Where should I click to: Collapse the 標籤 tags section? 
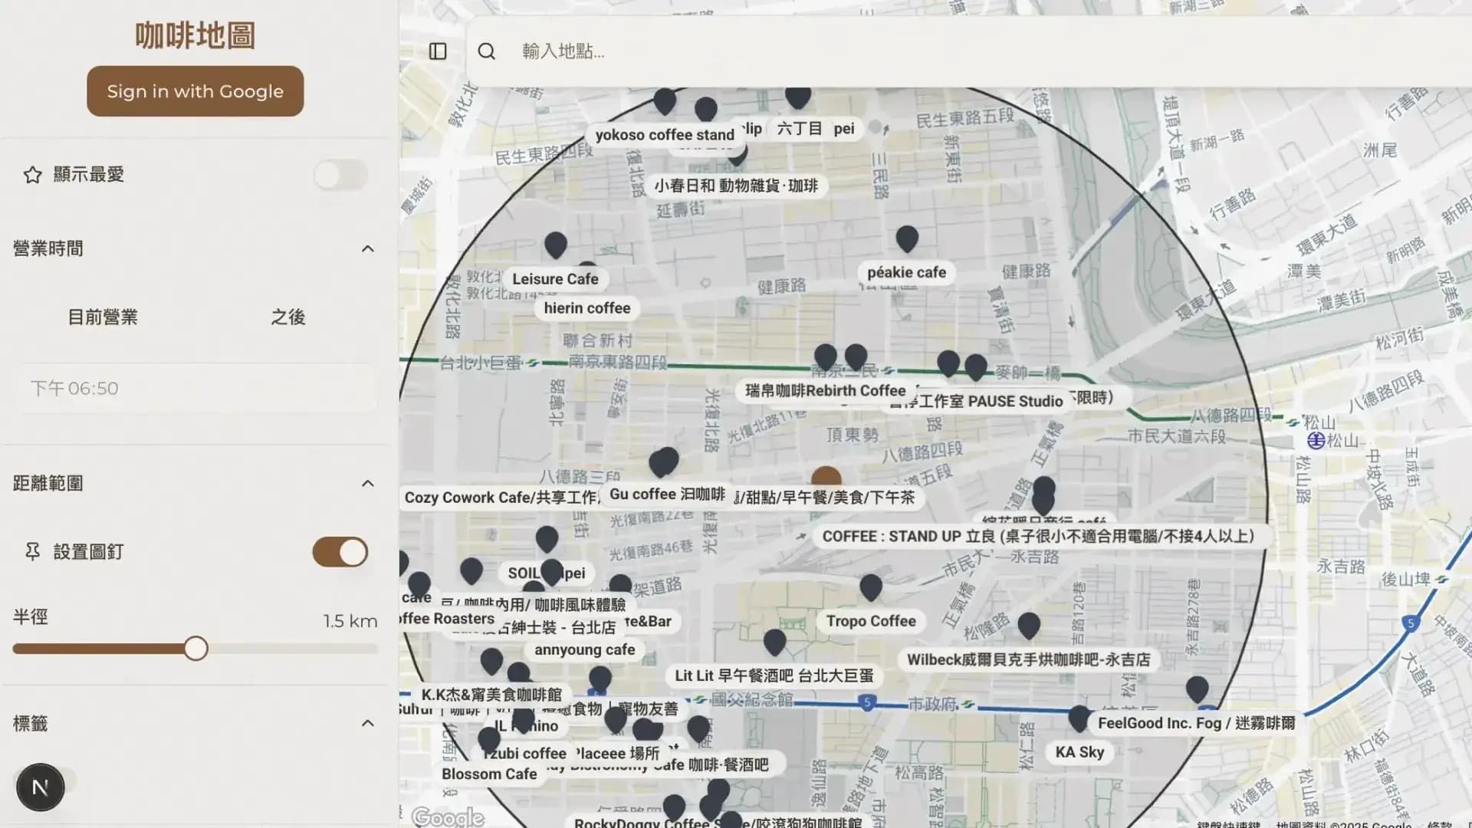367,723
